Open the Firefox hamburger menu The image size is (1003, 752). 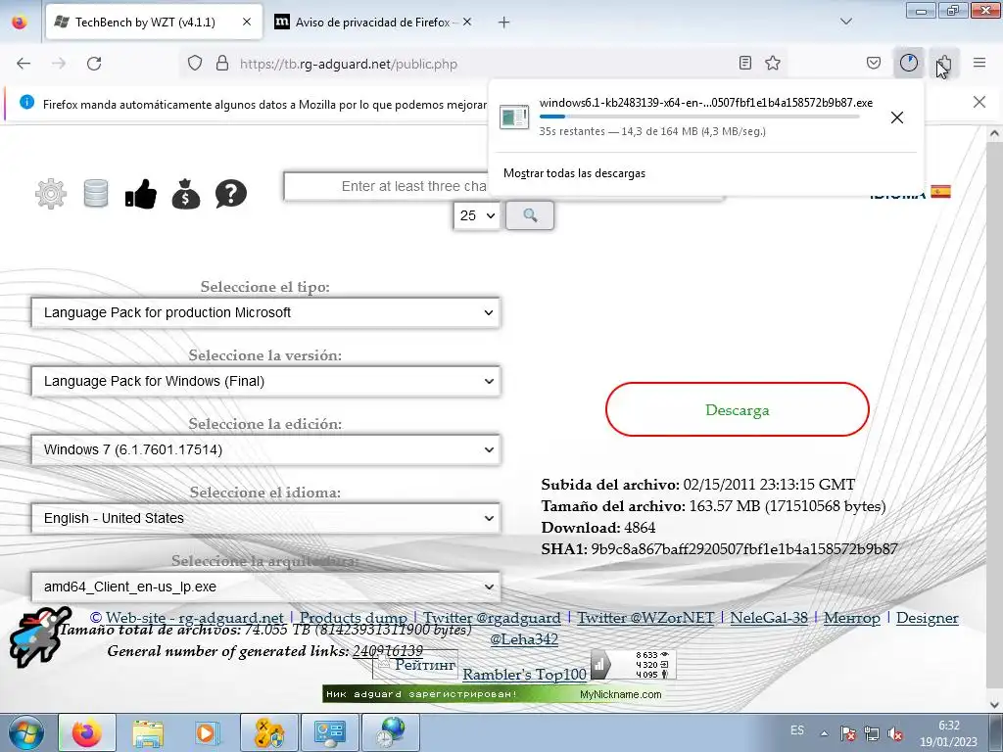click(x=979, y=63)
